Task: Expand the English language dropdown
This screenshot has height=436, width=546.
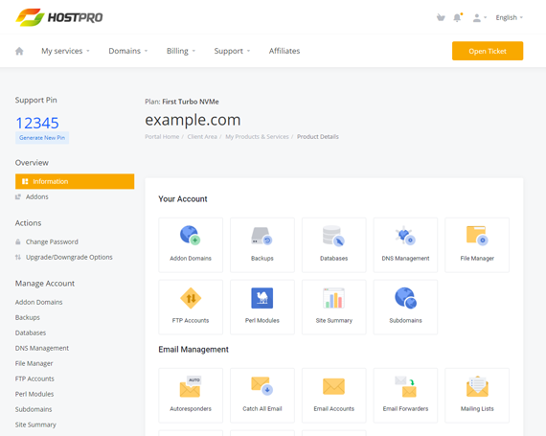Action: [509, 17]
